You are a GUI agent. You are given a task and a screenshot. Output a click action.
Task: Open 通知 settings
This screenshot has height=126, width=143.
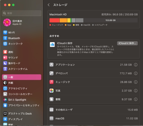point(22,52)
